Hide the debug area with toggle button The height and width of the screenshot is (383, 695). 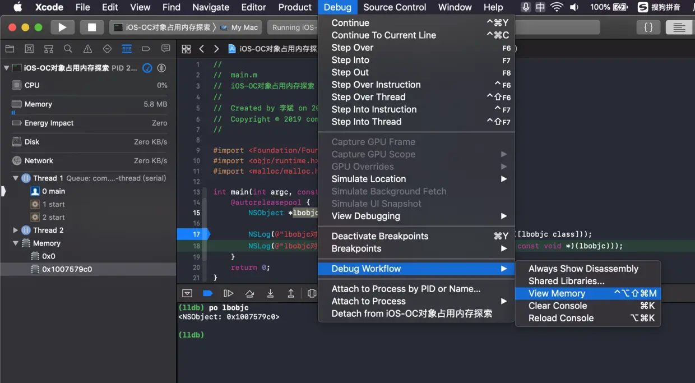point(187,293)
